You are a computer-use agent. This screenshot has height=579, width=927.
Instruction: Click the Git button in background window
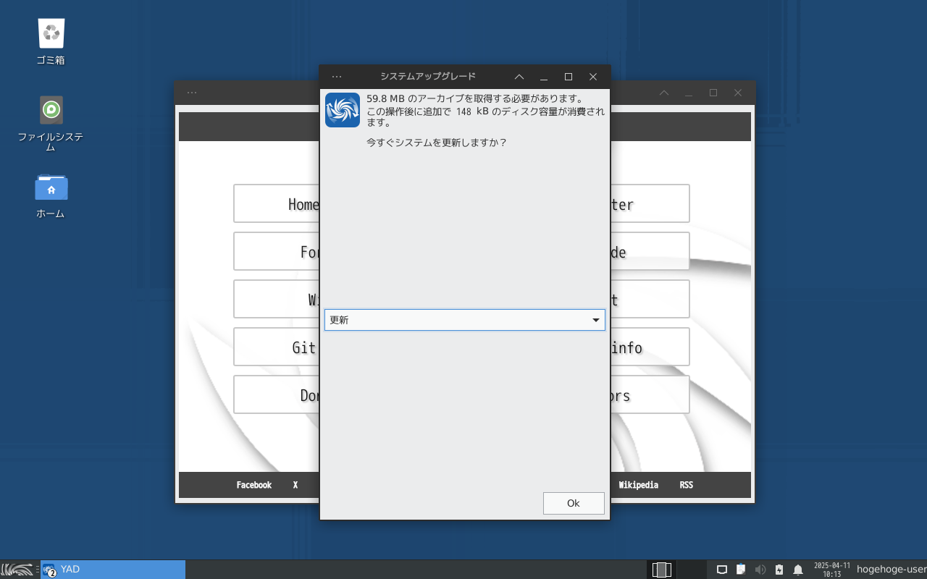[x=277, y=347]
